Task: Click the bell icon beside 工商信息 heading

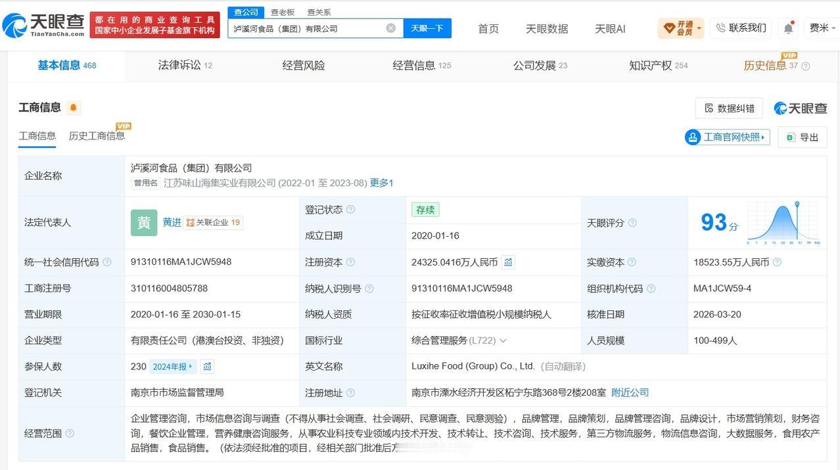Action: point(73,108)
